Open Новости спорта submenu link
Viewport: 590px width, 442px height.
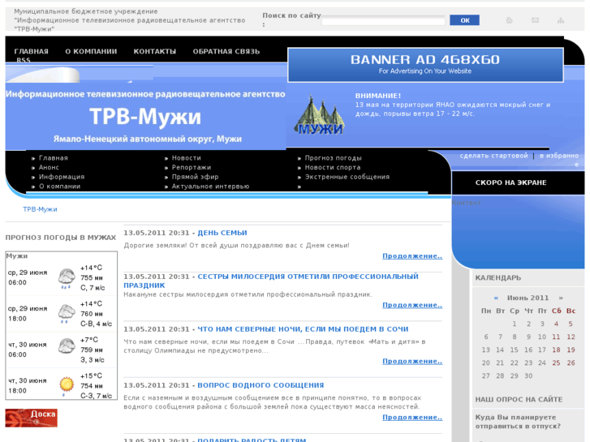tap(333, 167)
